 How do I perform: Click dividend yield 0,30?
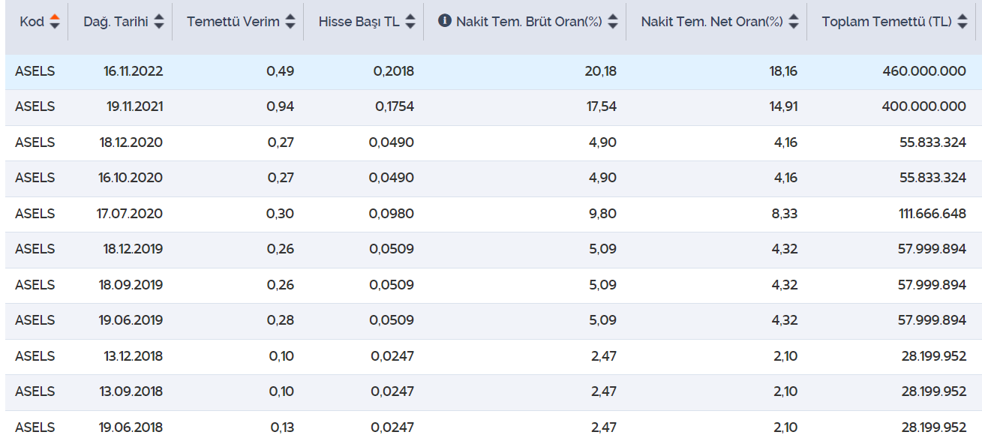[x=281, y=214]
